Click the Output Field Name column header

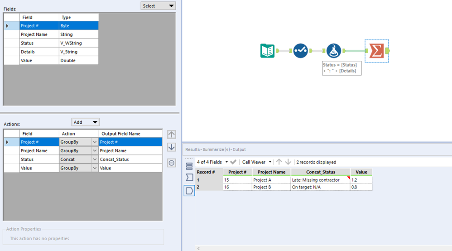[130, 134]
